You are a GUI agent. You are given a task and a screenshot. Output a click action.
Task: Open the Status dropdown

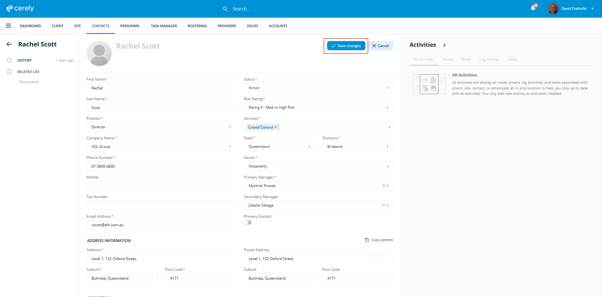point(318,88)
